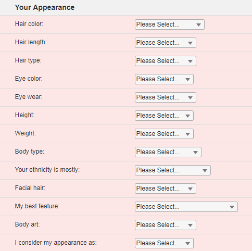Open the Height dropdown
The image size is (252, 251).
(x=164, y=116)
